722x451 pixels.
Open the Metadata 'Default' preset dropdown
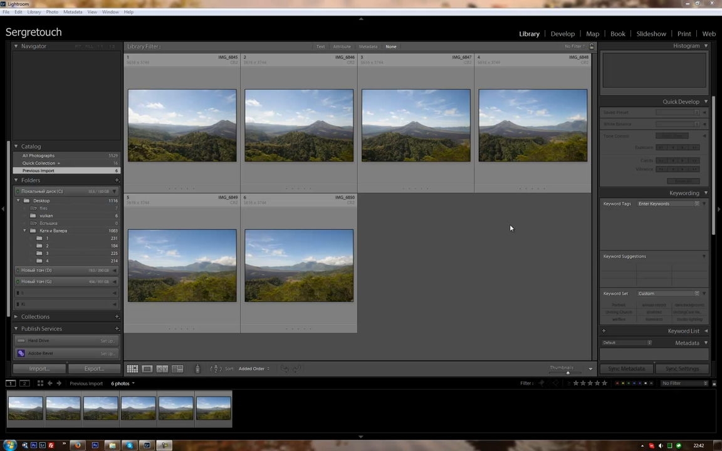[x=627, y=343]
